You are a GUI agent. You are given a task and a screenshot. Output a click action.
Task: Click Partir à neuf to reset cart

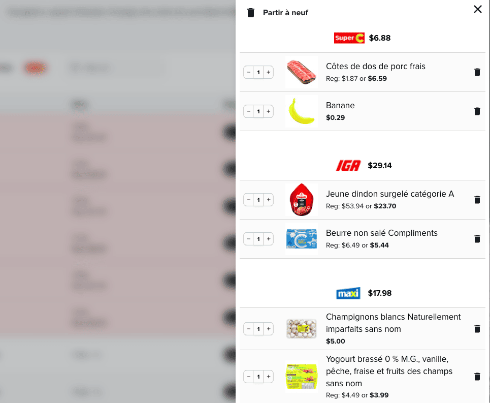[x=285, y=13]
